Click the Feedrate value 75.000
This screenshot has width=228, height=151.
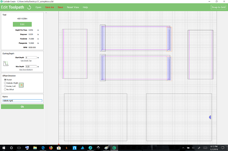point(31,39)
